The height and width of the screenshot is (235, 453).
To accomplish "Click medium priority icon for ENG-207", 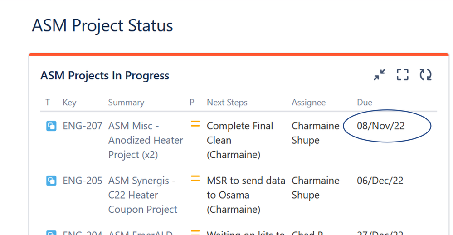I will 195,124.
